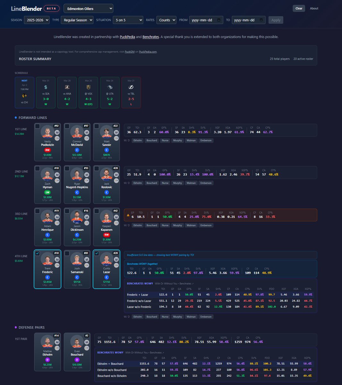
Task: Check the Matt Savoie checkbox
Action: [96, 126]
